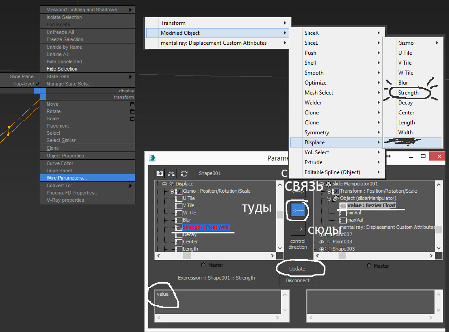The width and height of the screenshot is (449, 332).
Task: Choose mental ray Displacement Custom Attributes menu item
Action: pyautogui.click(x=217, y=43)
